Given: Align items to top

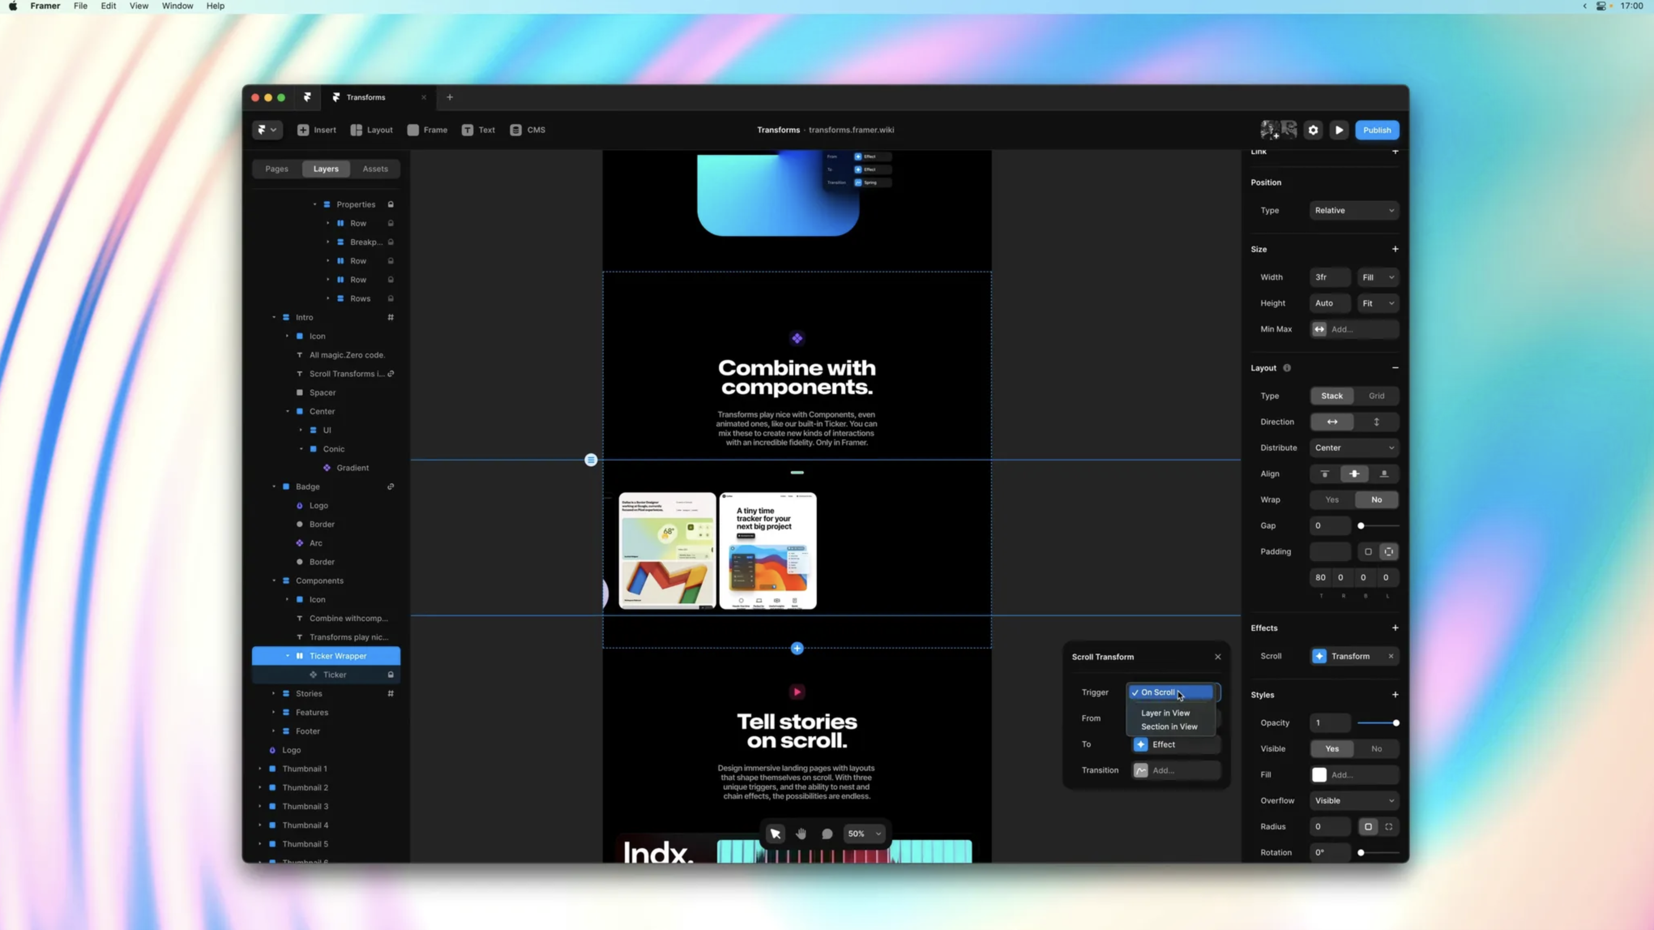Looking at the screenshot, I should (x=1325, y=474).
